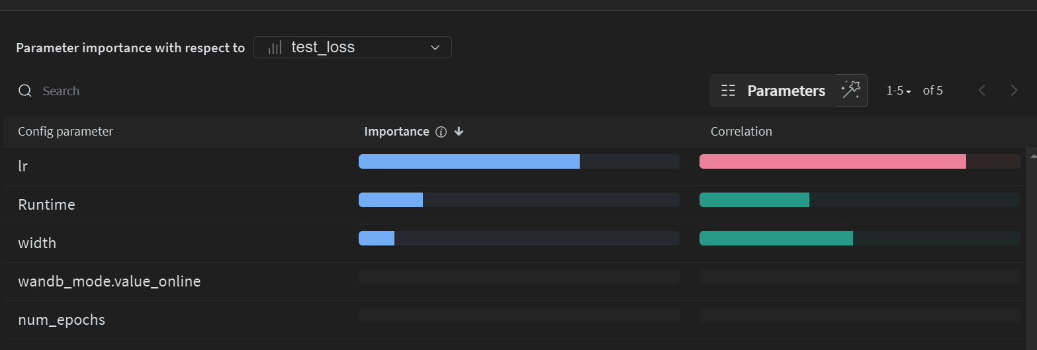Click the Importance sort descending arrow

(459, 132)
